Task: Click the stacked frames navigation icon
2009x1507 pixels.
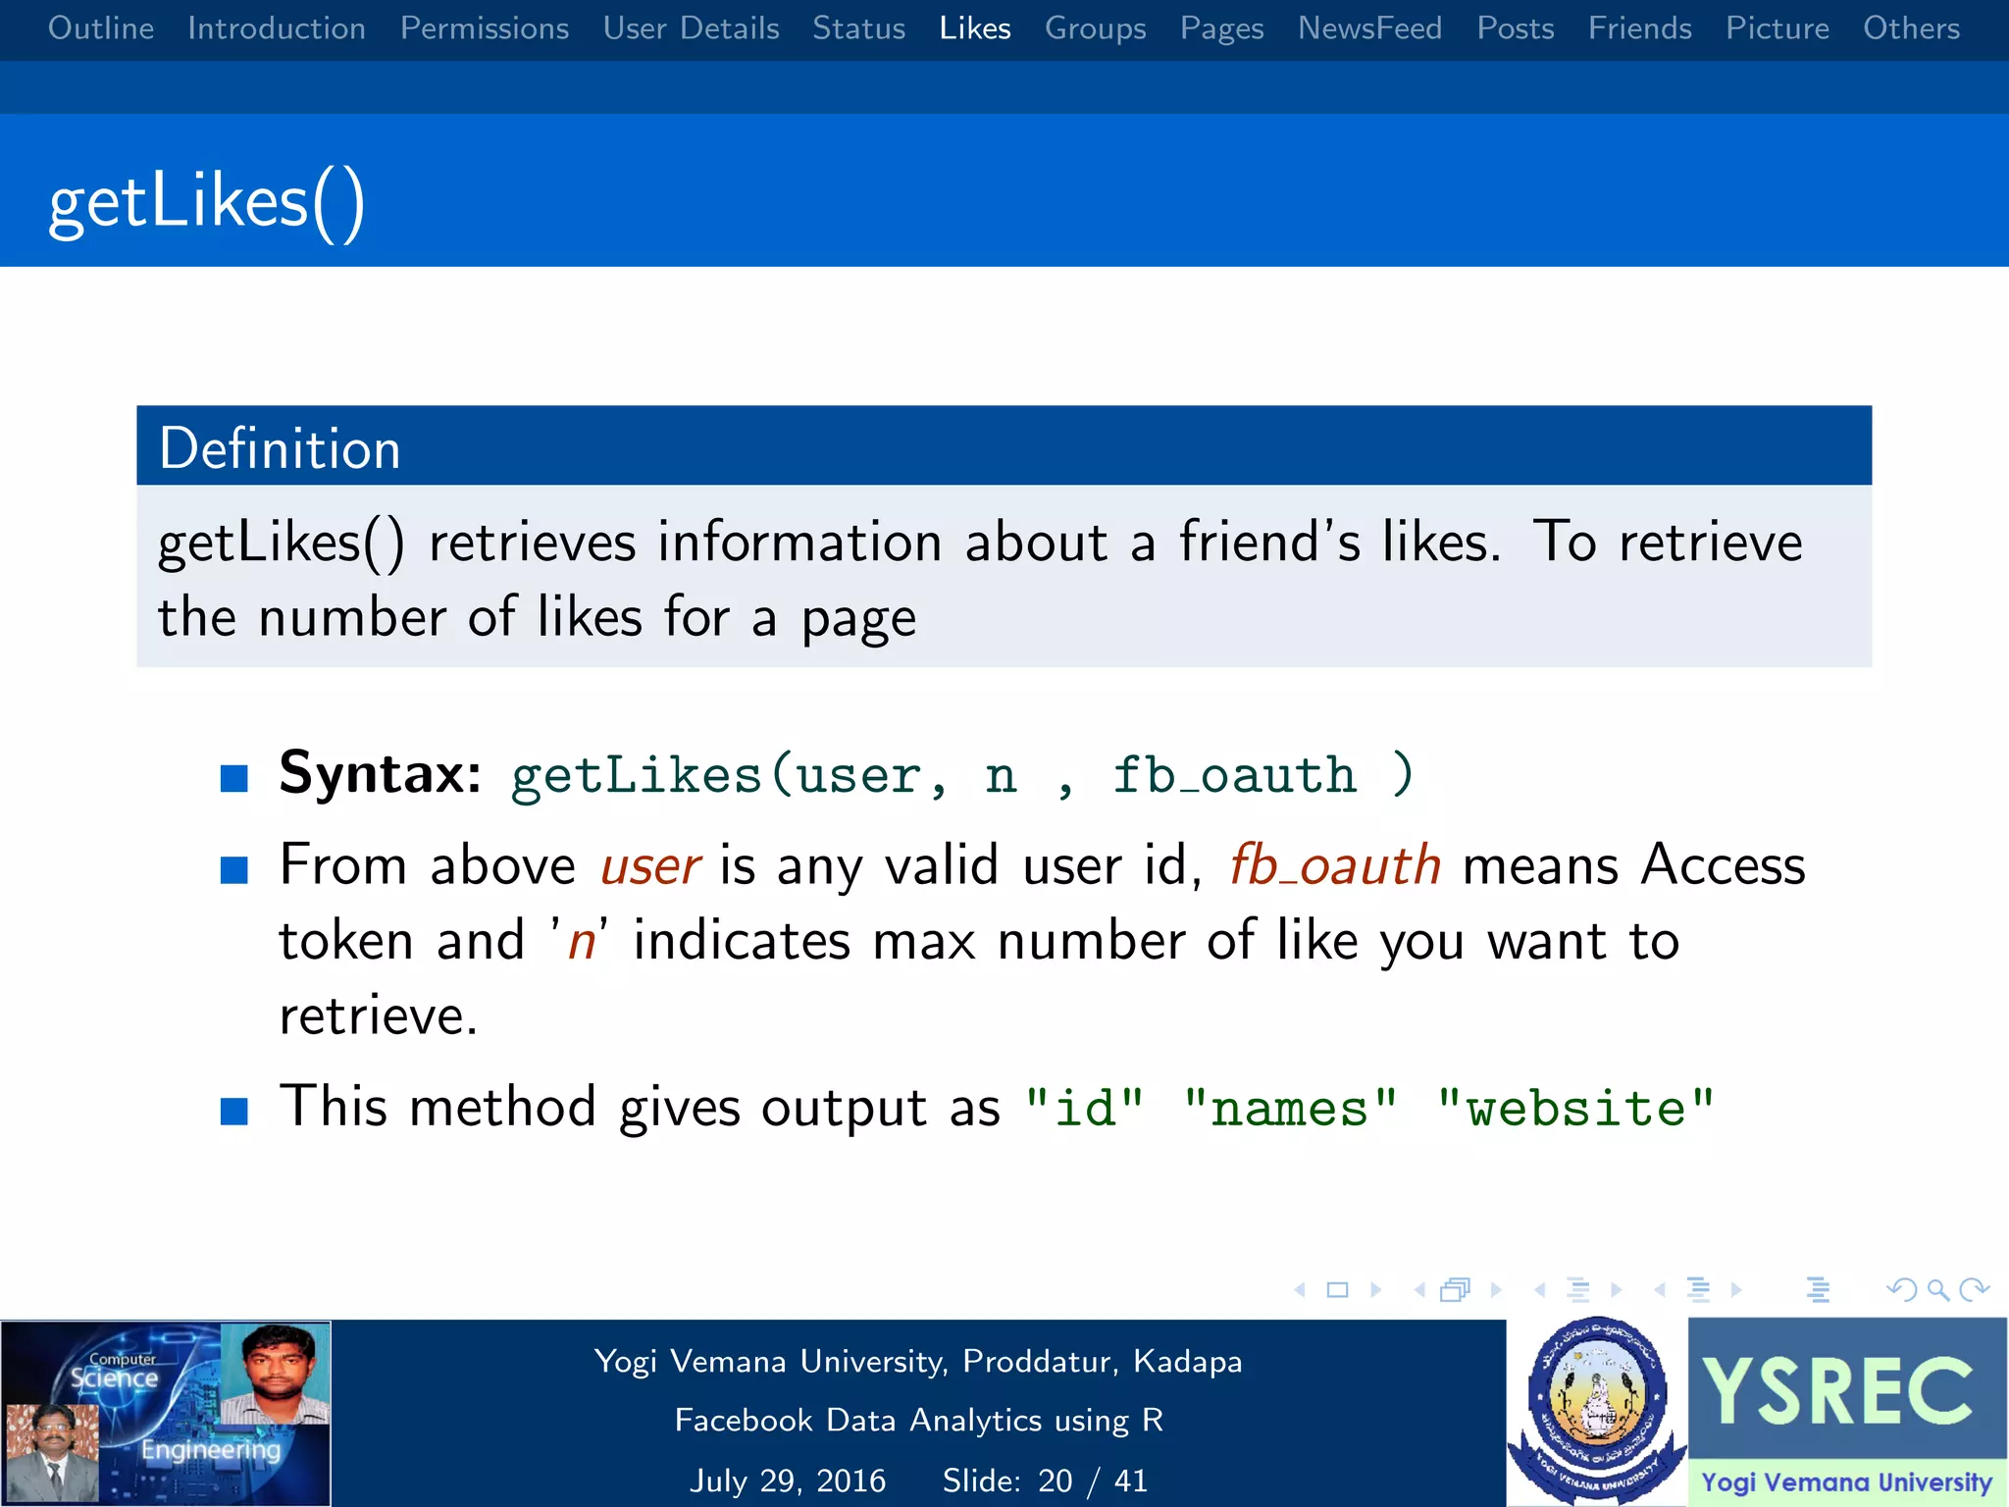Action: (1456, 1290)
